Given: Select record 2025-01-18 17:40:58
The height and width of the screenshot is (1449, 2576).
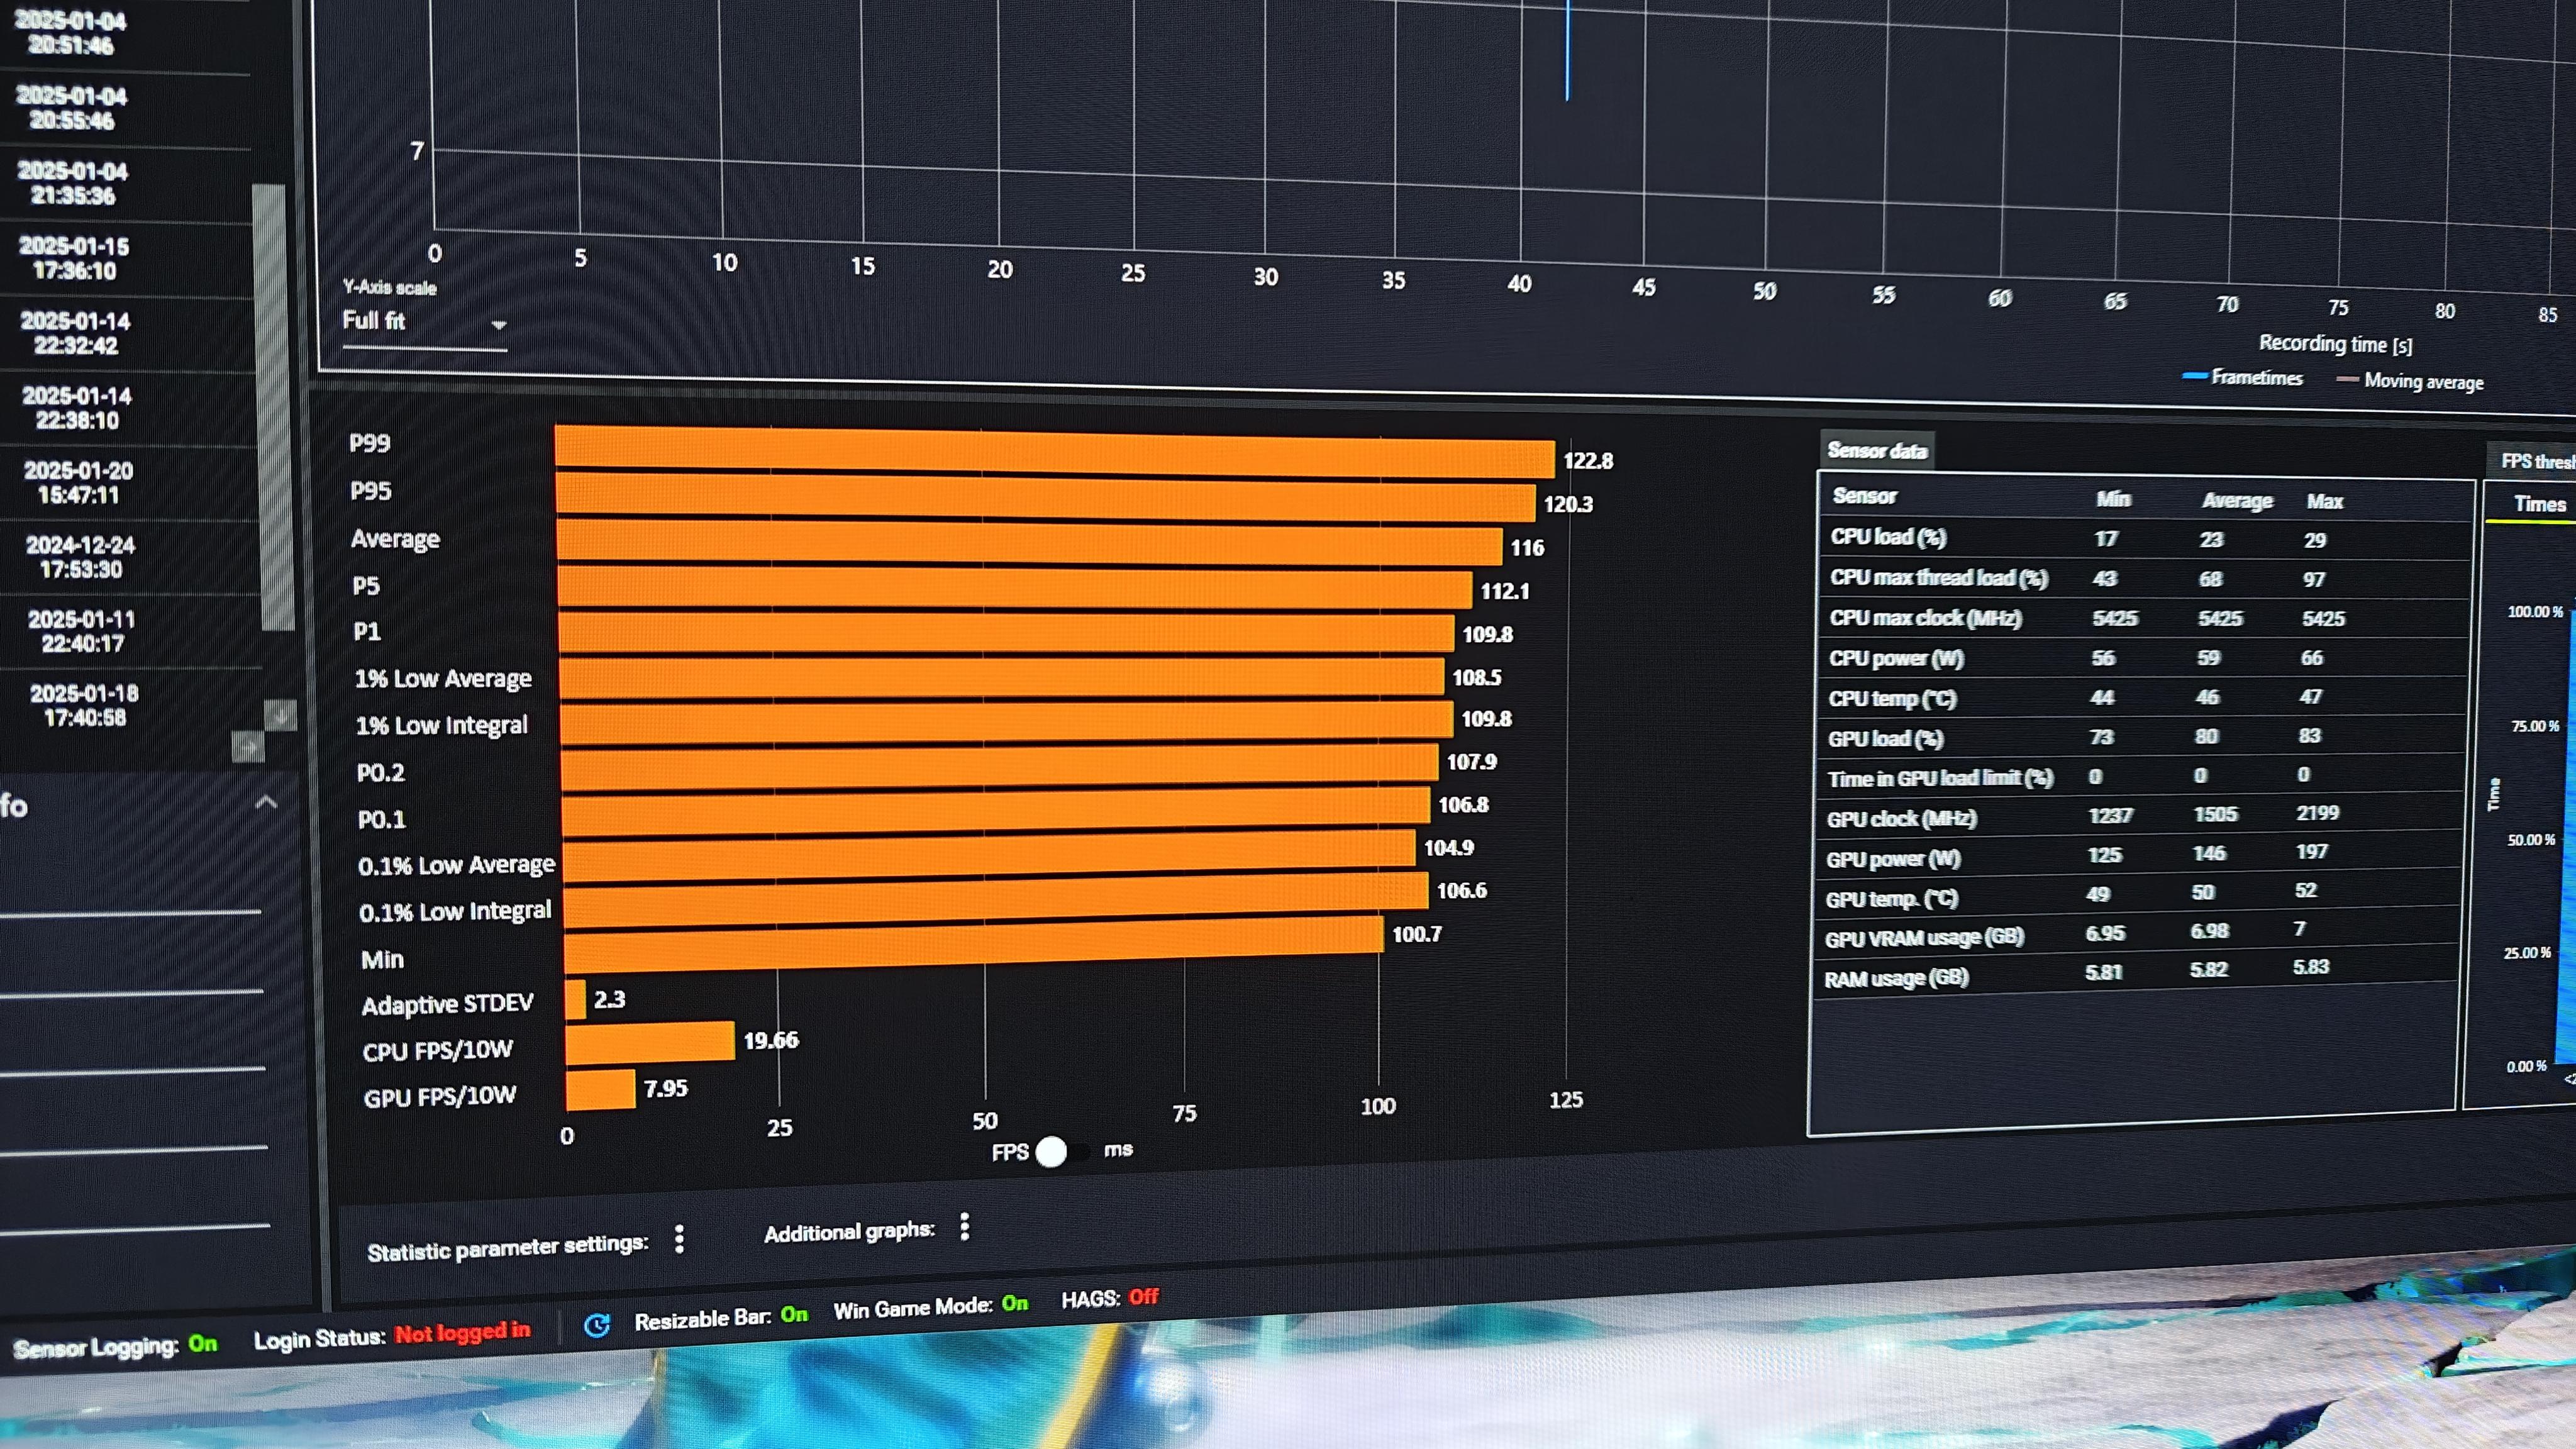Looking at the screenshot, I should pyautogui.click(x=84, y=705).
